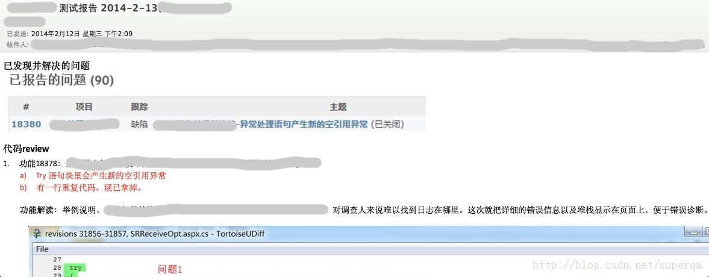709x277 pixels.
Task: Open the 异常处理语句产生新的空引用异常 issue subject
Action: 303,124
